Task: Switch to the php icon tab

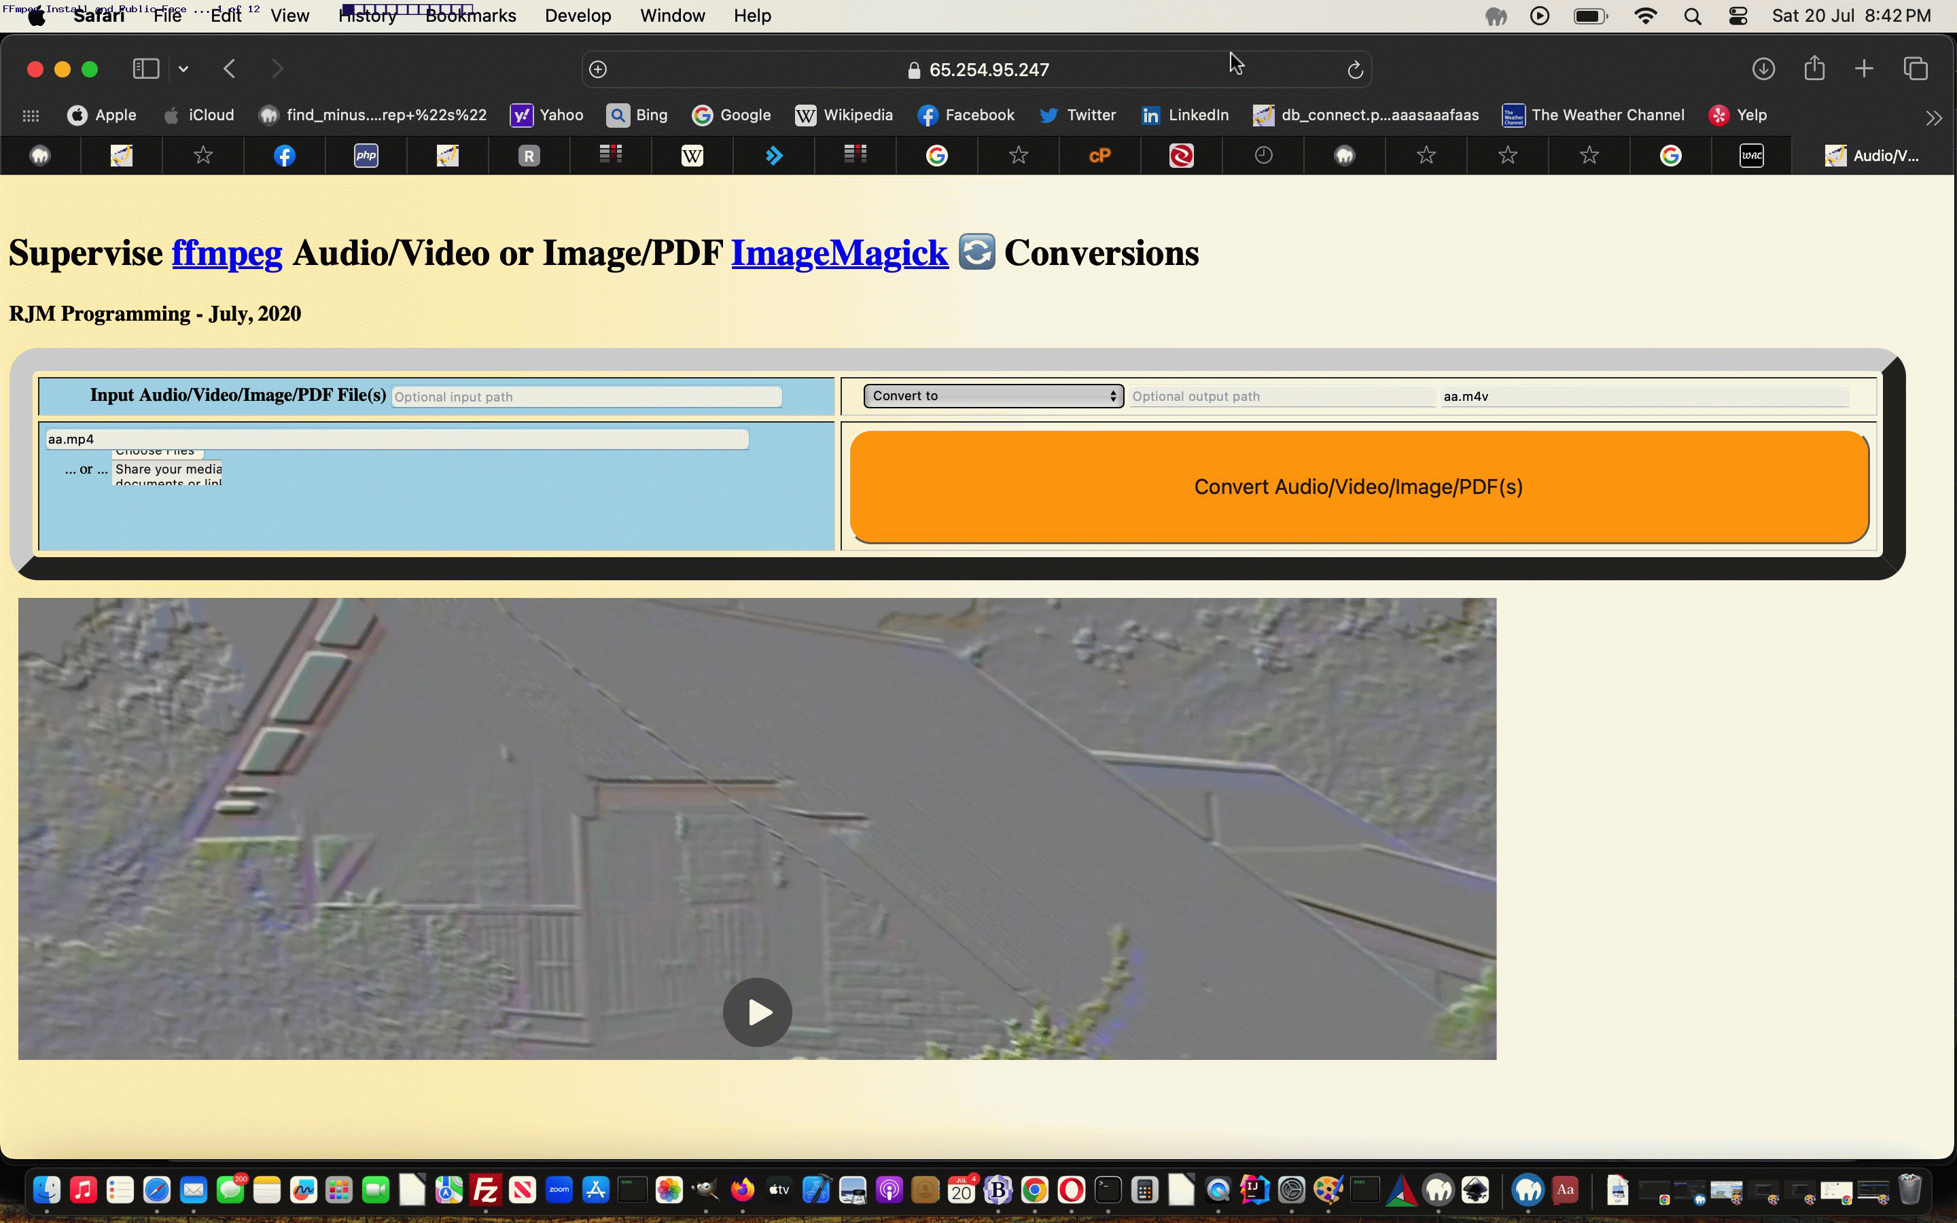Action: pyautogui.click(x=366, y=156)
